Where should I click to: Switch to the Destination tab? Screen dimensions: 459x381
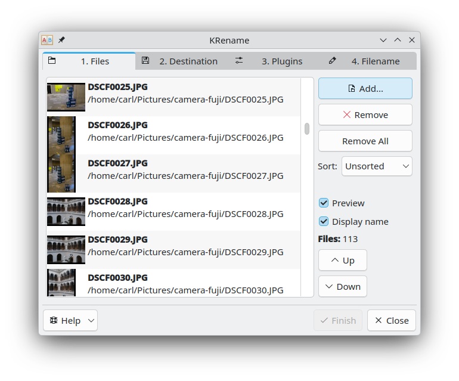182,61
